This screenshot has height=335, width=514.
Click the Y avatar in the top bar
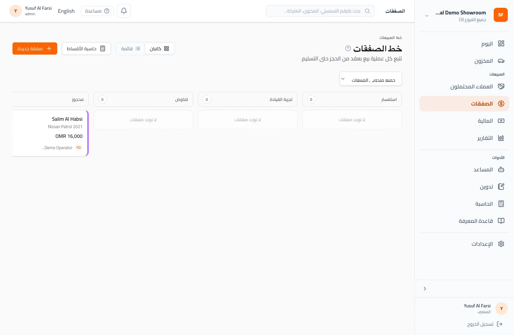[16, 11]
